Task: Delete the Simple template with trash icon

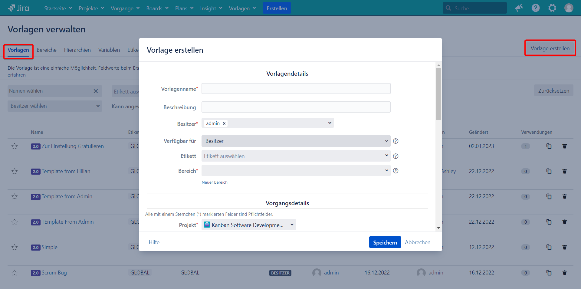Action: (564, 247)
